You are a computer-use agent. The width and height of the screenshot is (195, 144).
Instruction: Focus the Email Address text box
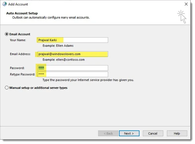point(72,54)
